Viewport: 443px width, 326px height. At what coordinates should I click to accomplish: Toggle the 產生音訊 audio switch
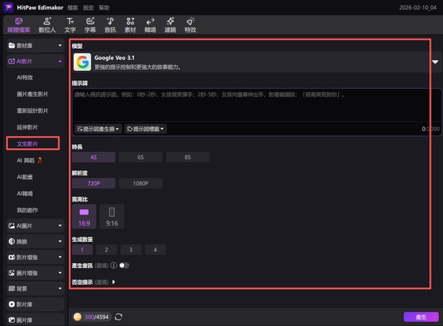[124, 265]
